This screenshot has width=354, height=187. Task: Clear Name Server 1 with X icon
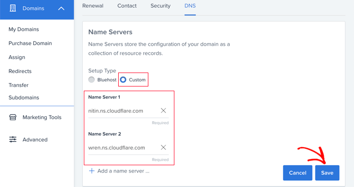163,110
